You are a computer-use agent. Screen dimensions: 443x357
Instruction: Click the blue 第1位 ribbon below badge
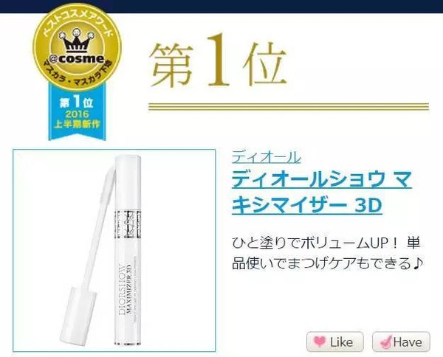point(77,113)
